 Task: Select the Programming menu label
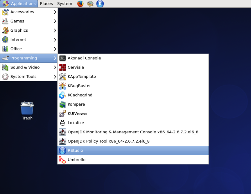pos(24,58)
